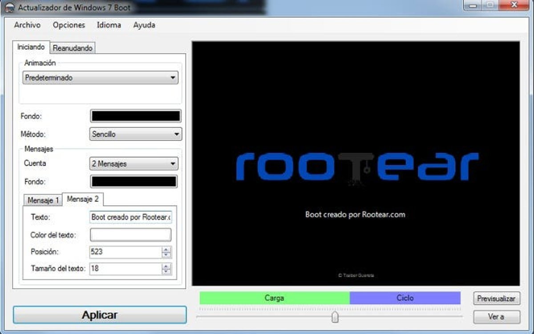Click the application icon in title bar
534x334 pixels.
click(x=9, y=8)
